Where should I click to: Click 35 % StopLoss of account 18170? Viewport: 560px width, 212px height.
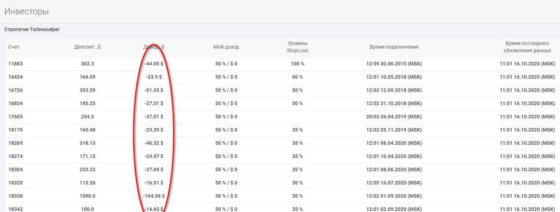297,130
